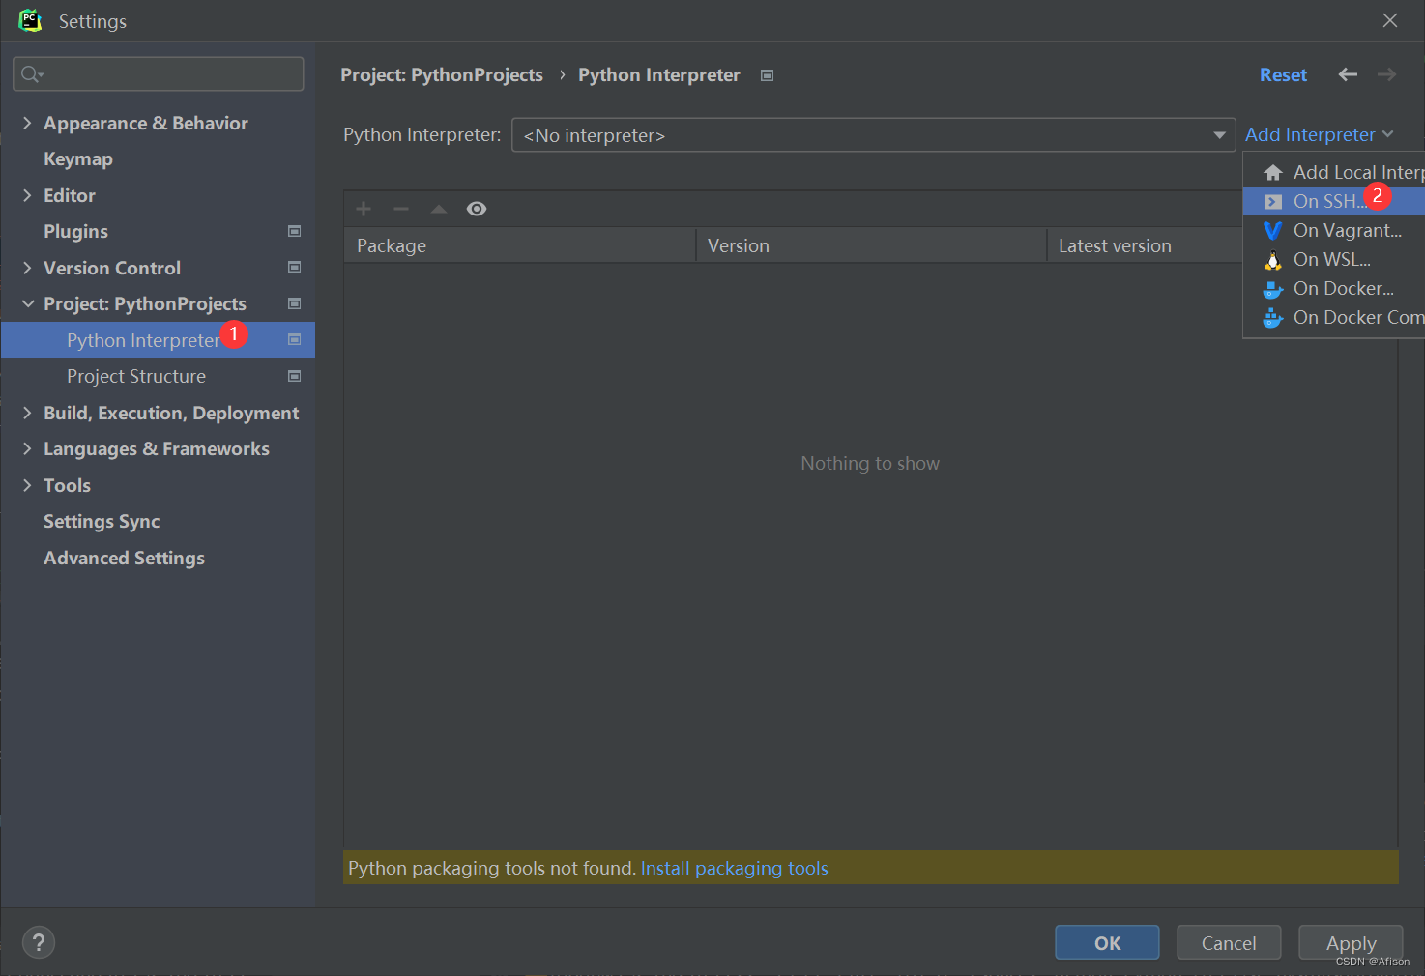
Task: Click the project-level icon next to breadcrumb title
Action: click(768, 75)
